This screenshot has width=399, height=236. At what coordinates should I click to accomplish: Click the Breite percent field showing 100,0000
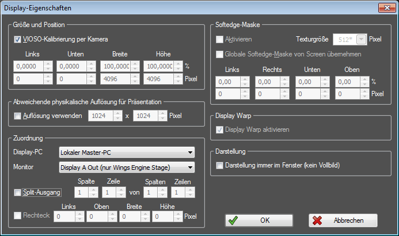pos(116,66)
